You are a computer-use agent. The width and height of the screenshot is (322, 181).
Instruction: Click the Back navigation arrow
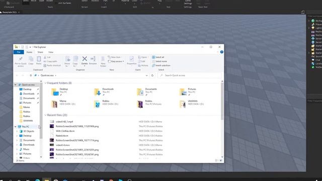(x=17, y=75)
